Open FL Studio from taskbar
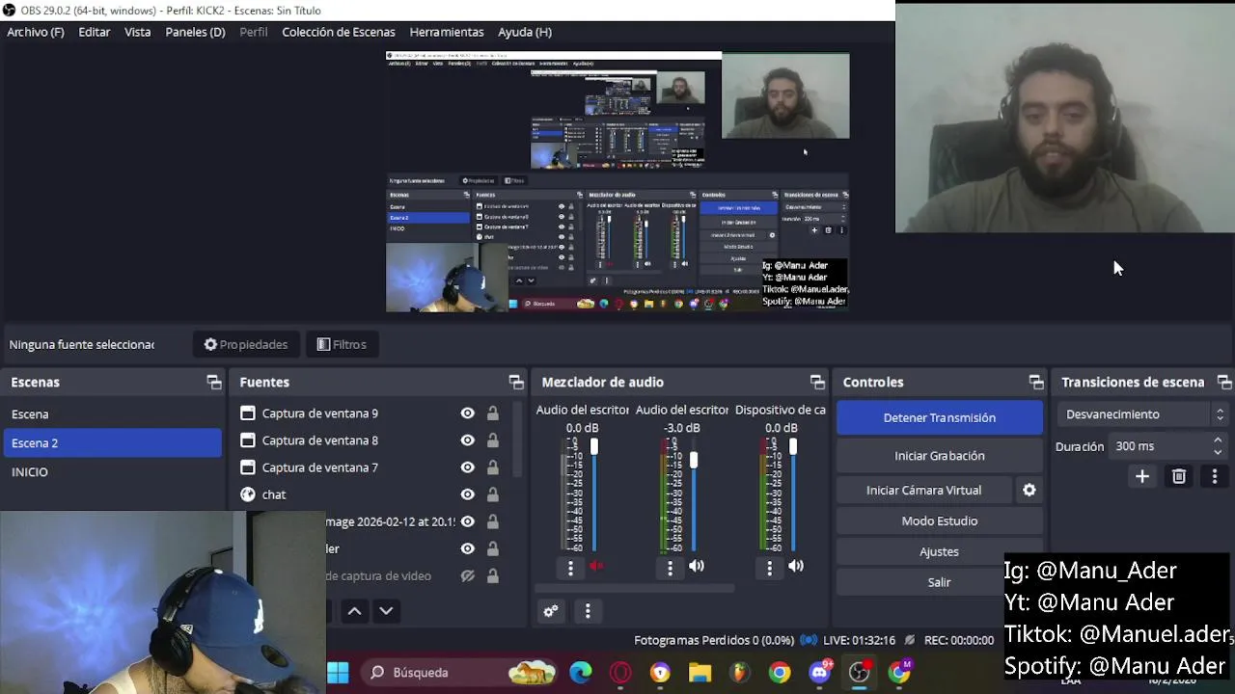The height and width of the screenshot is (694, 1235). point(739,673)
